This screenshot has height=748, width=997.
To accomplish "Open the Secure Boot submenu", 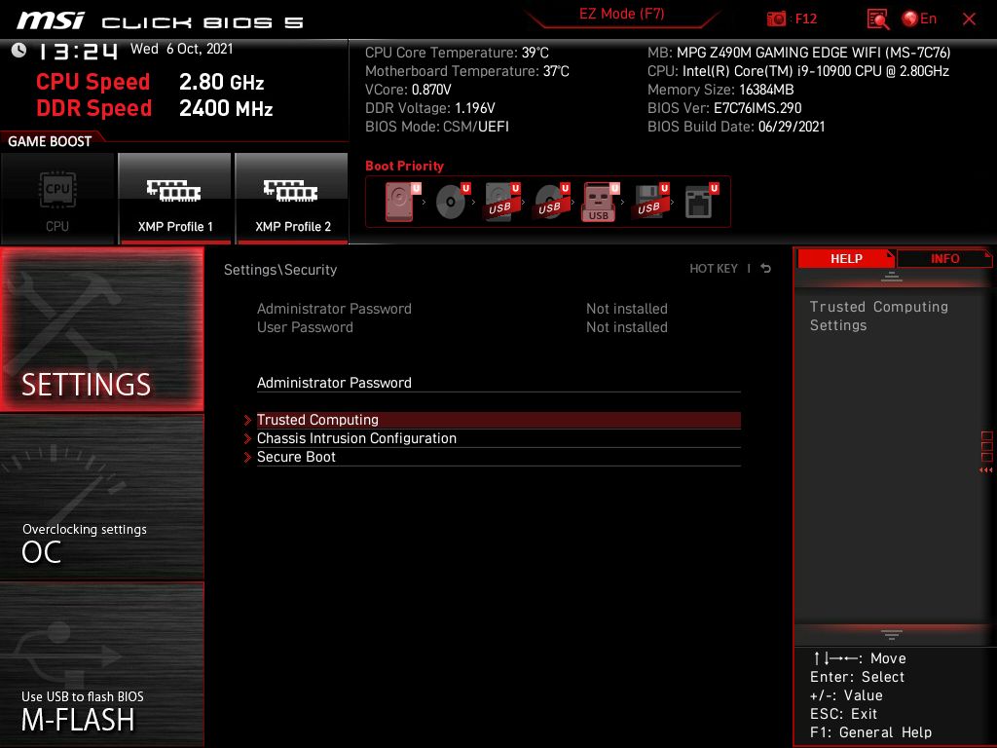I will (x=498, y=457).
